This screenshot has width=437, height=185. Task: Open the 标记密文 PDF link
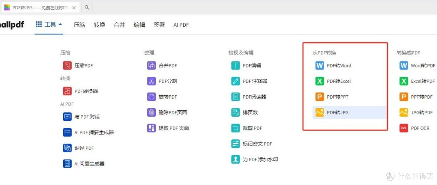click(x=257, y=144)
